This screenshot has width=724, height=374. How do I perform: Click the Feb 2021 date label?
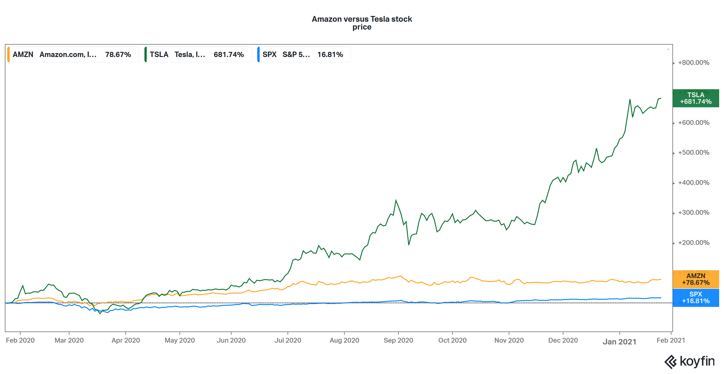(671, 340)
